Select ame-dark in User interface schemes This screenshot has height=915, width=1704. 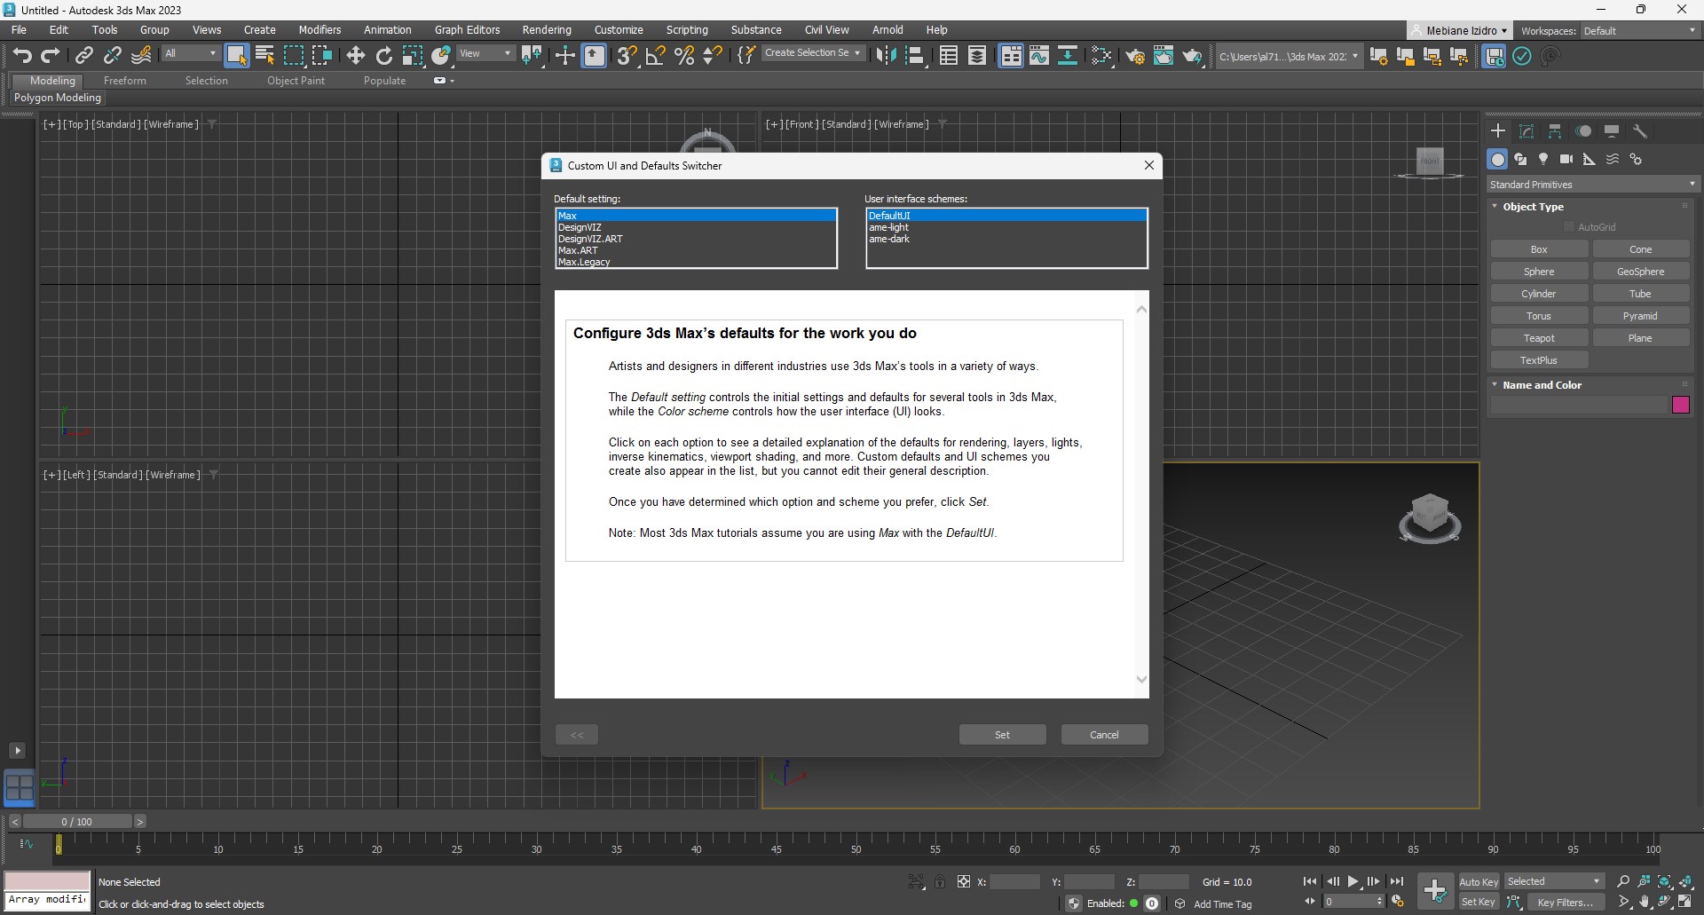click(x=889, y=239)
